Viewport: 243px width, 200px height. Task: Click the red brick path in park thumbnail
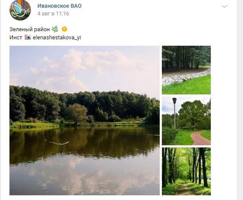[199, 138]
